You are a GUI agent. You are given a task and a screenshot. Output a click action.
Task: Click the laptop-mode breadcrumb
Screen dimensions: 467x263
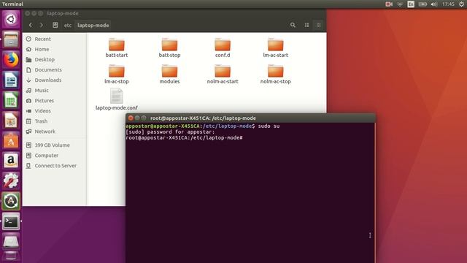click(x=93, y=26)
